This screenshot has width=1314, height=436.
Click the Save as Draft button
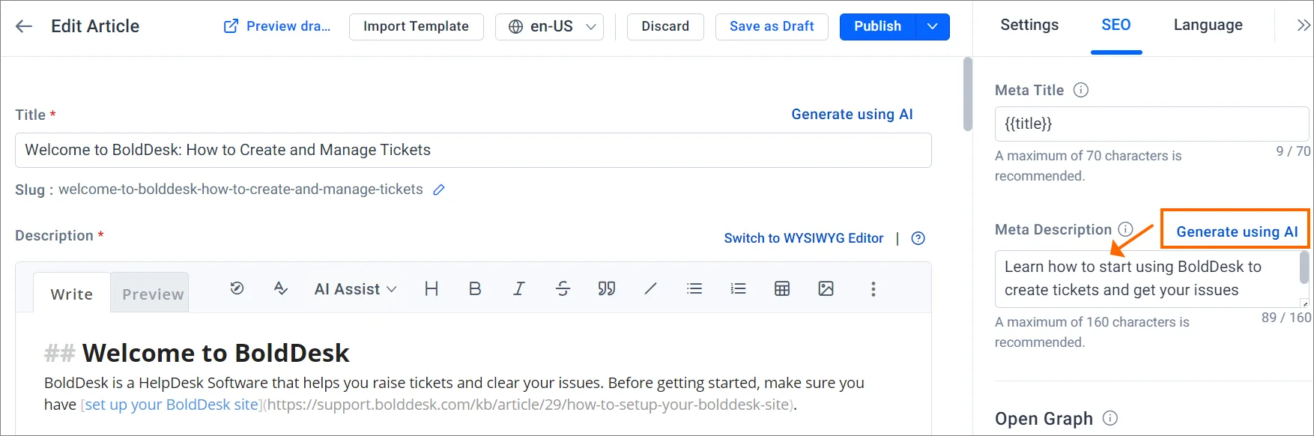pos(772,26)
